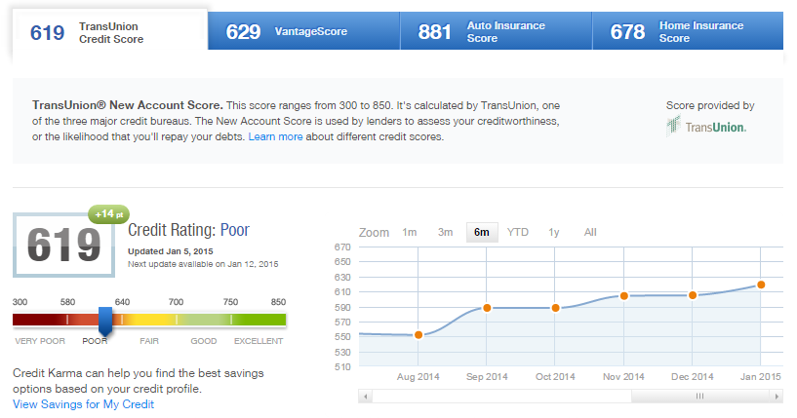
Task: Click the Nov 2014 data point
Action: click(x=623, y=295)
